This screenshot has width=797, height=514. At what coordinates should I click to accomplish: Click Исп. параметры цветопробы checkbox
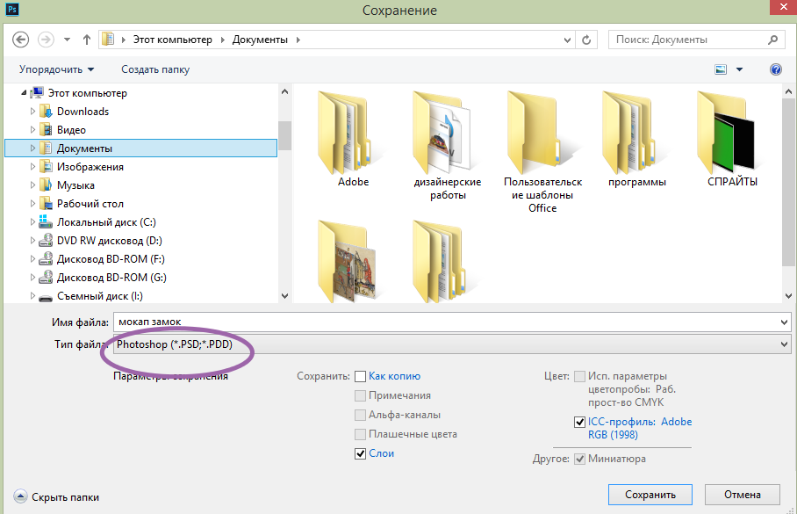(x=579, y=377)
